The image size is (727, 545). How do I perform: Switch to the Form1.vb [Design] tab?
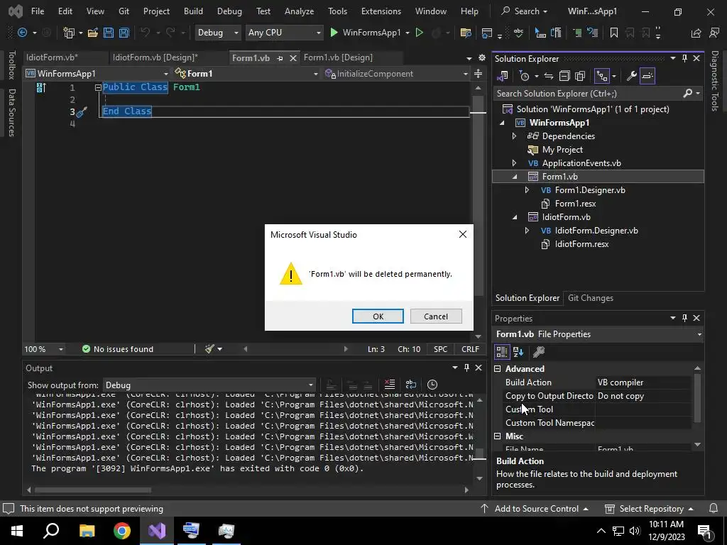point(338,57)
